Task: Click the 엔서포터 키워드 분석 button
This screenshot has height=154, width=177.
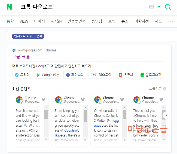Action: click(x=28, y=36)
